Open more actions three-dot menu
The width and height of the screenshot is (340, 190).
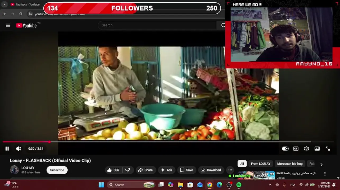coord(230,170)
